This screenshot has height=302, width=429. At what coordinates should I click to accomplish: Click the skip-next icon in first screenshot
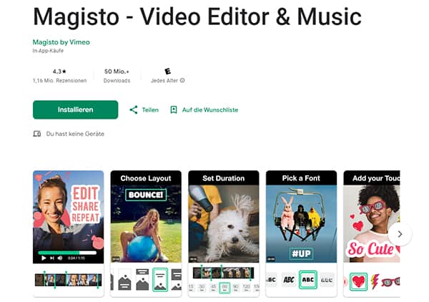(52, 258)
